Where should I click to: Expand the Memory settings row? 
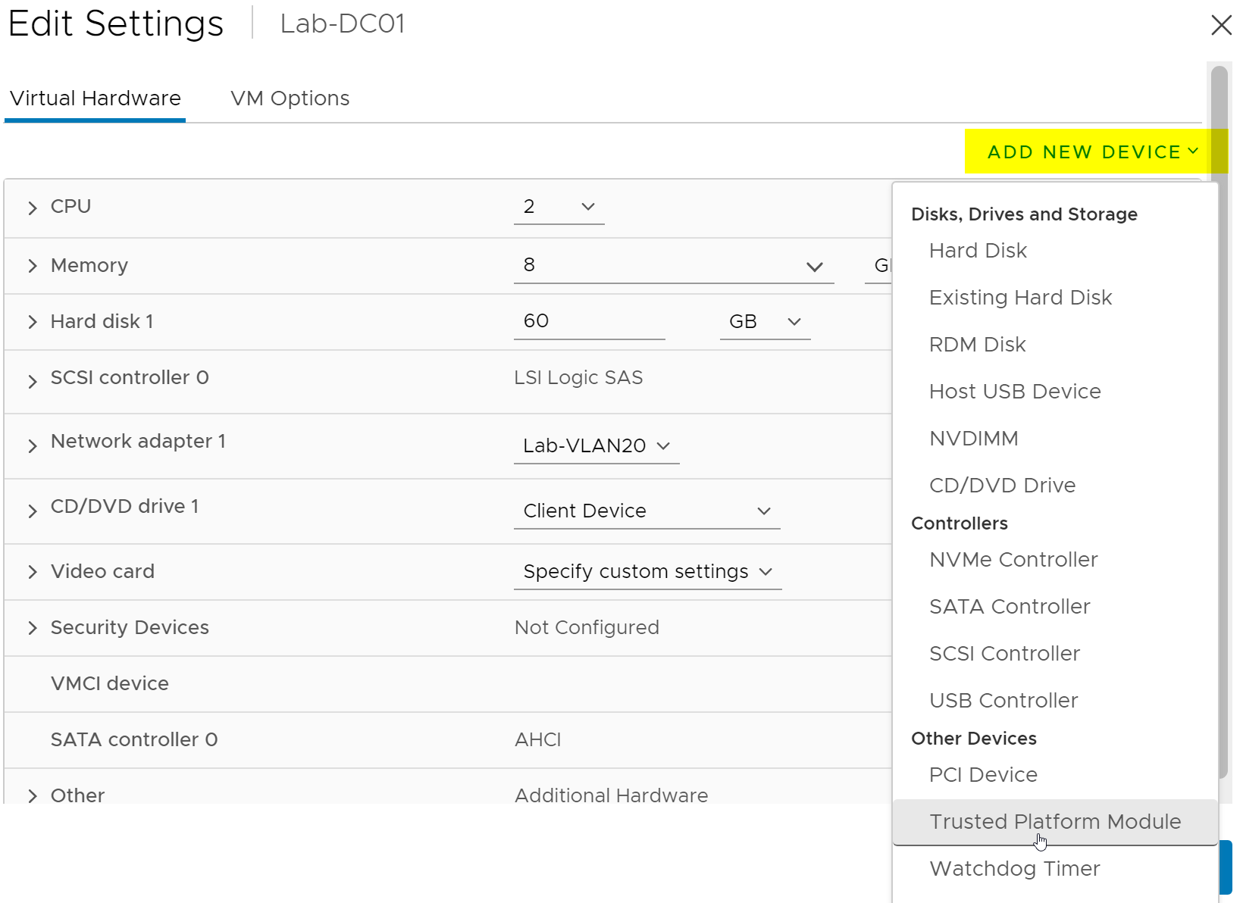pos(32,266)
